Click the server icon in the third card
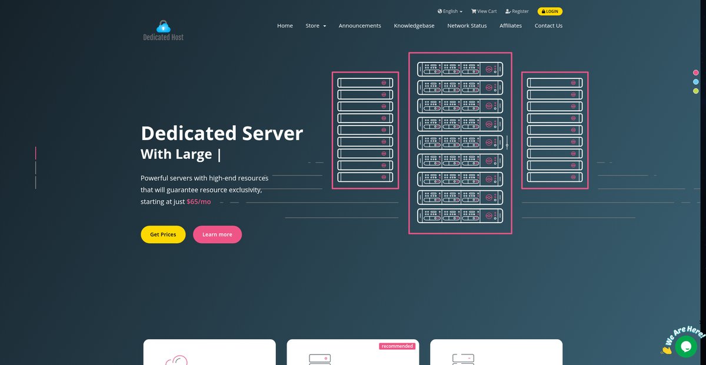The height and width of the screenshot is (365, 706). point(463,360)
